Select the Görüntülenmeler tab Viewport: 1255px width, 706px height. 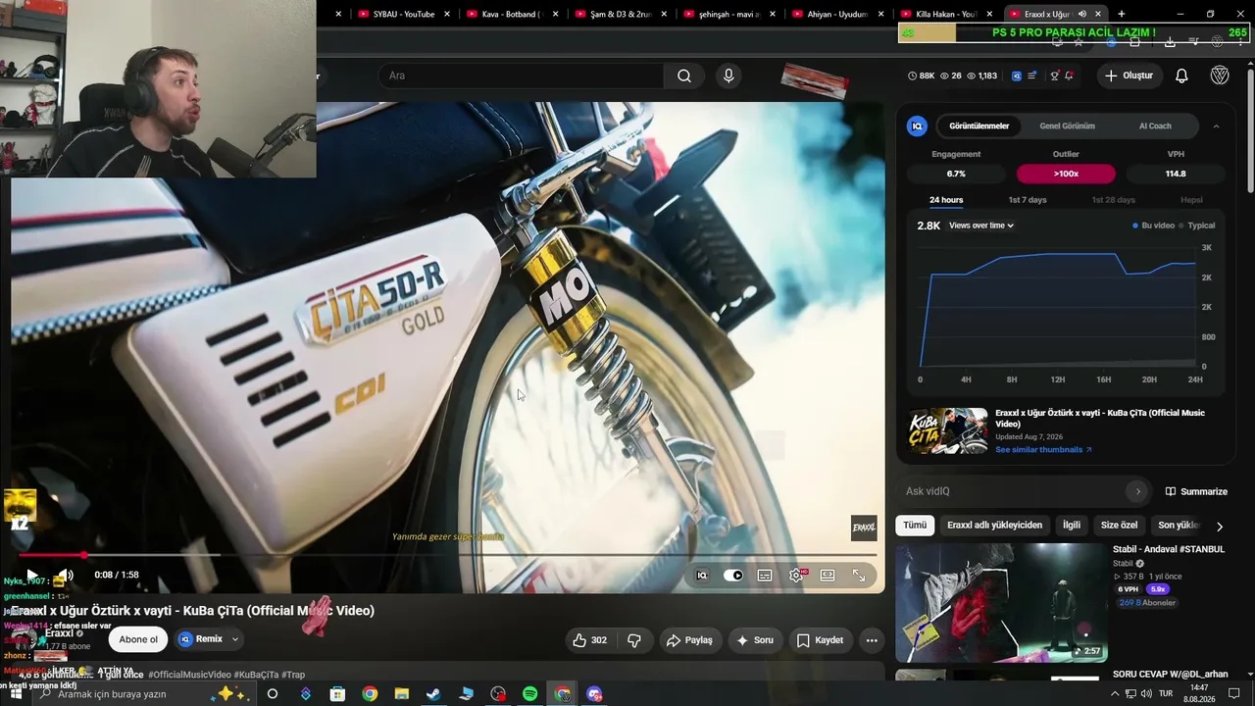pos(979,126)
